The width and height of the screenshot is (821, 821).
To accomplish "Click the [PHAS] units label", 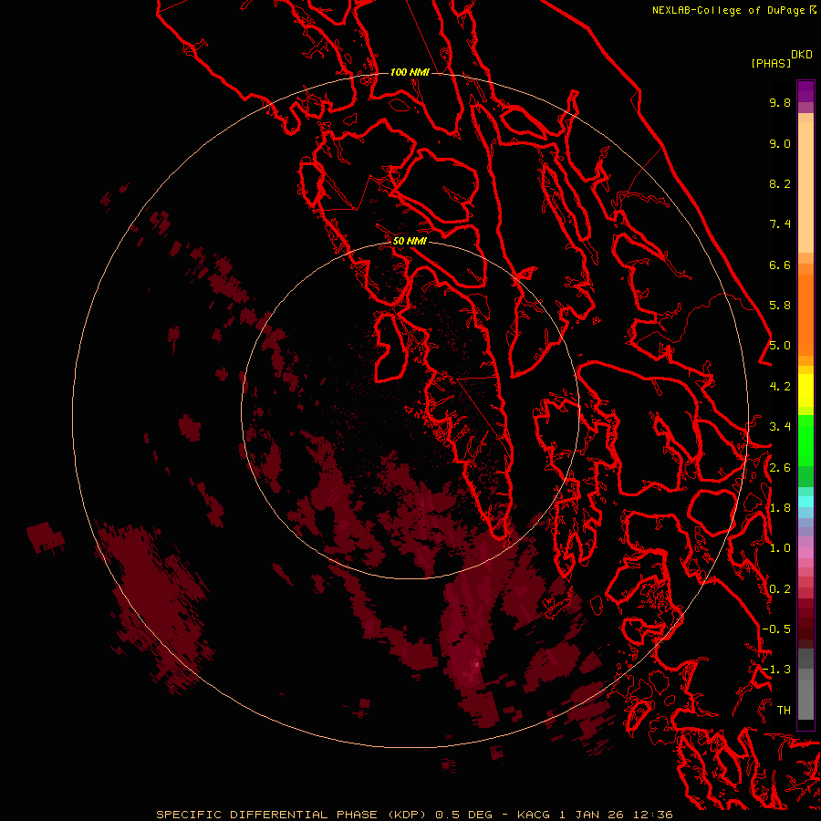I will [x=771, y=63].
